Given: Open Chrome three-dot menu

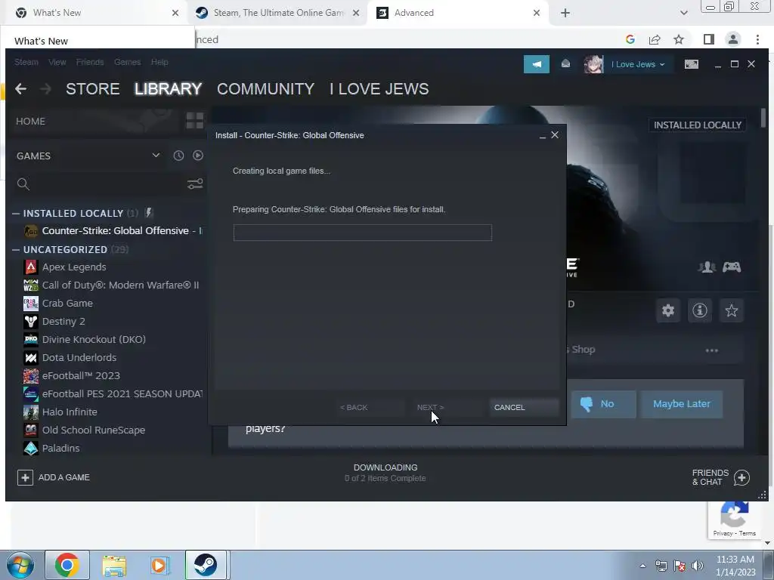Looking at the screenshot, I should pos(757,39).
